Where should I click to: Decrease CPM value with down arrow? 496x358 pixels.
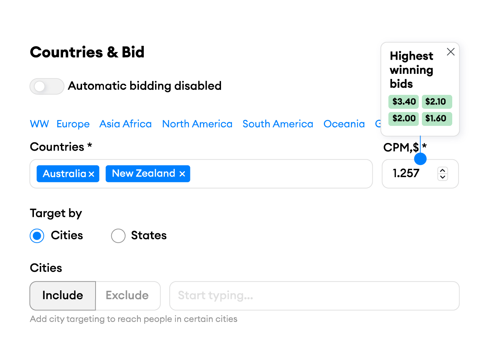click(x=443, y=177)
